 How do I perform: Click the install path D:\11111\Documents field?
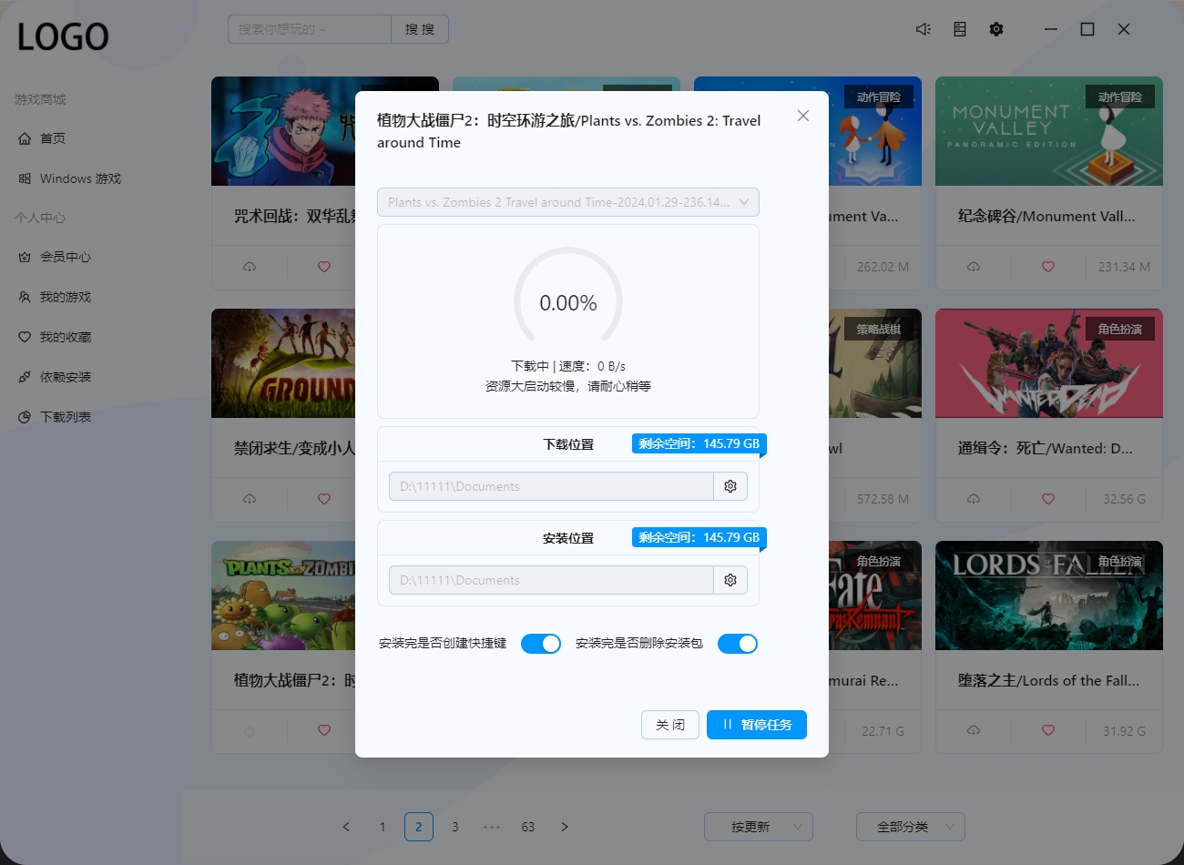tap(551, 580)
